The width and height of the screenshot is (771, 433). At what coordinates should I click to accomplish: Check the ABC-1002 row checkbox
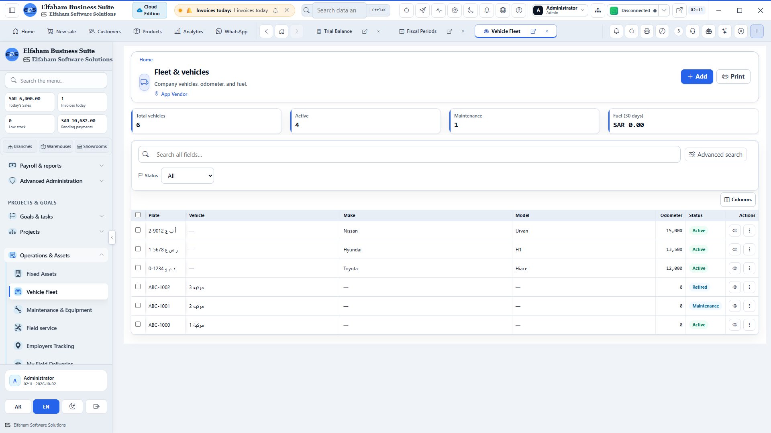[138, 287]
